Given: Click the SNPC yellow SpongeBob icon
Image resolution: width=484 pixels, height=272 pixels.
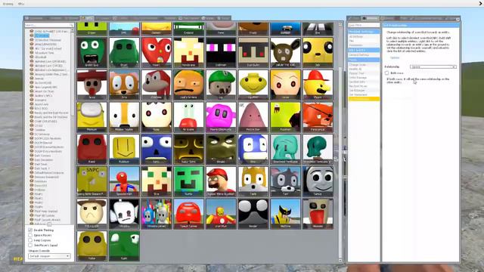Looking at the screenshot, I should point(92,181).
